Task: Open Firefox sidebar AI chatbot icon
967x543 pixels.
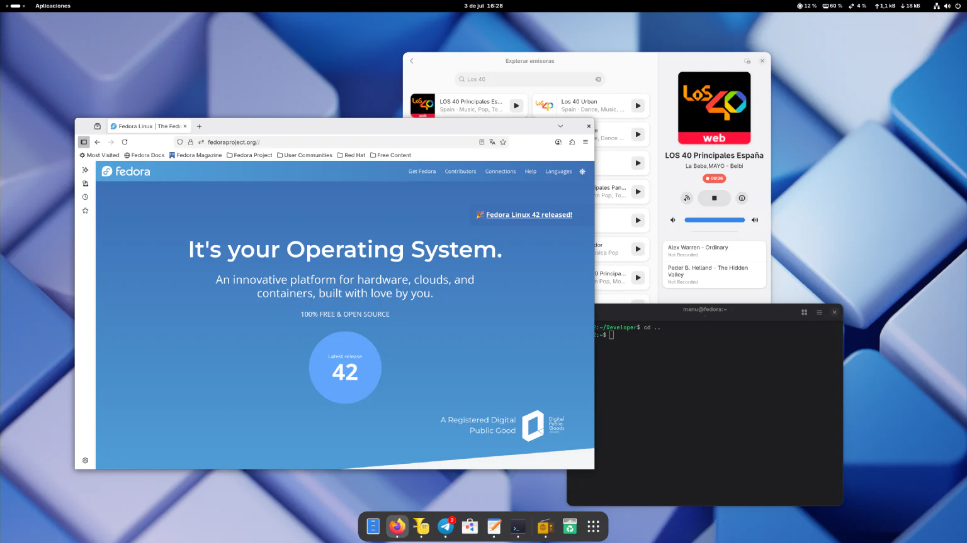Action: click(x=85, y=170)
